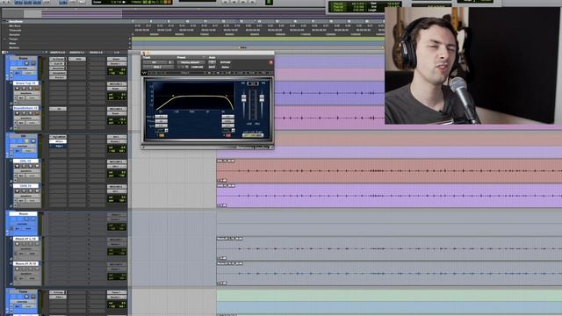
Task: Open the first insert on the Toms track
Action: 58,292
